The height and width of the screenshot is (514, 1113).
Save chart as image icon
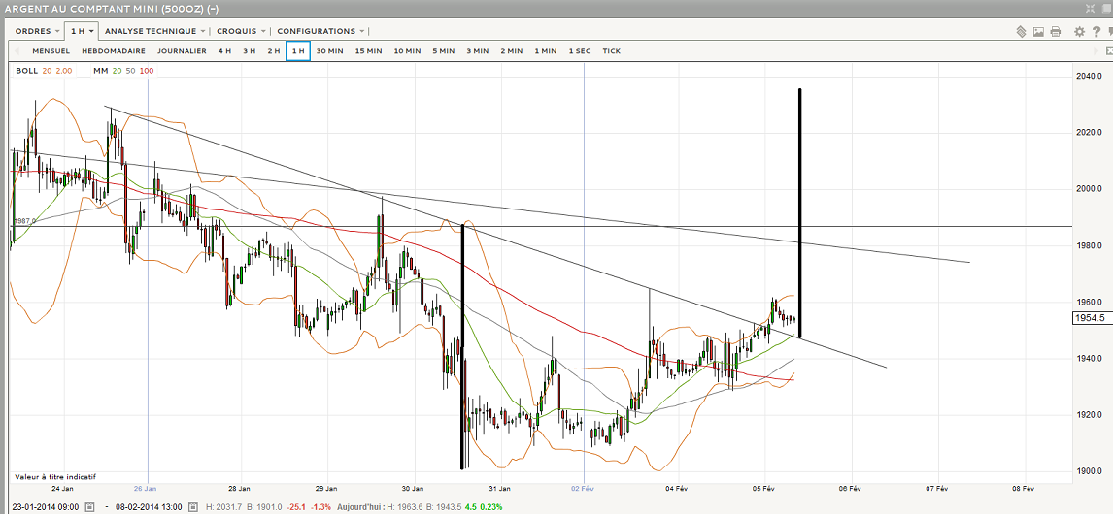click(x=1038, y=31)
